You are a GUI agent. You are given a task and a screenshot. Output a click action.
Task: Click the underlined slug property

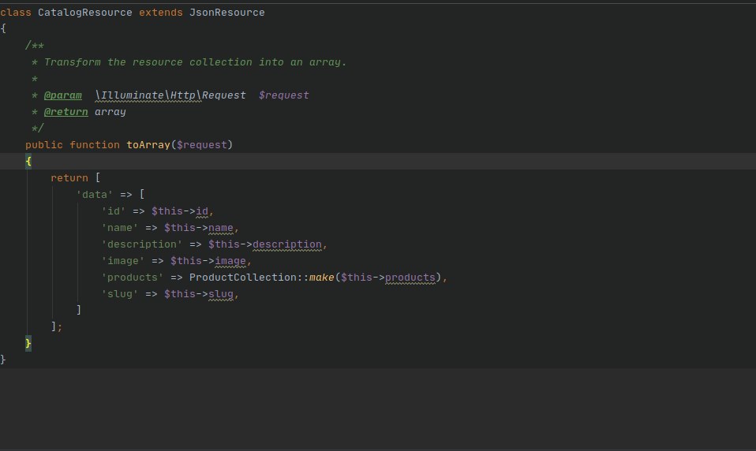pos(221,294)
